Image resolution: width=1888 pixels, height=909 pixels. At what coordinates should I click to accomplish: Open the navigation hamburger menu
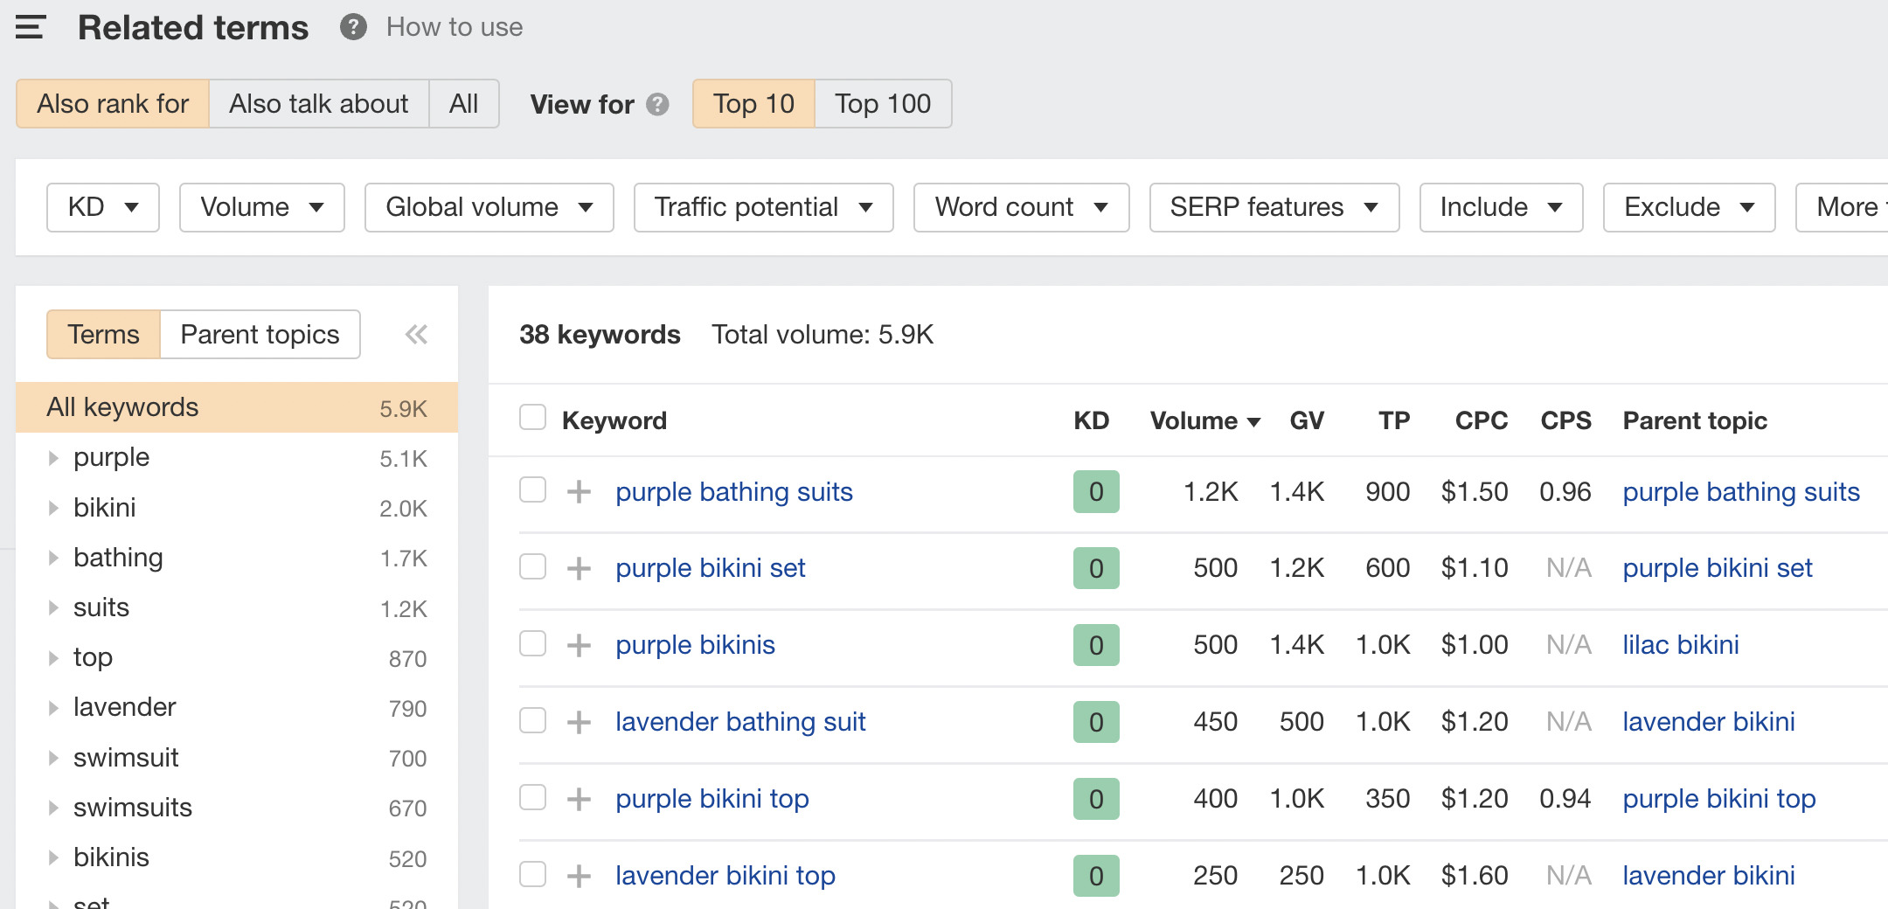pyautogui.click(x=29, y=28)
